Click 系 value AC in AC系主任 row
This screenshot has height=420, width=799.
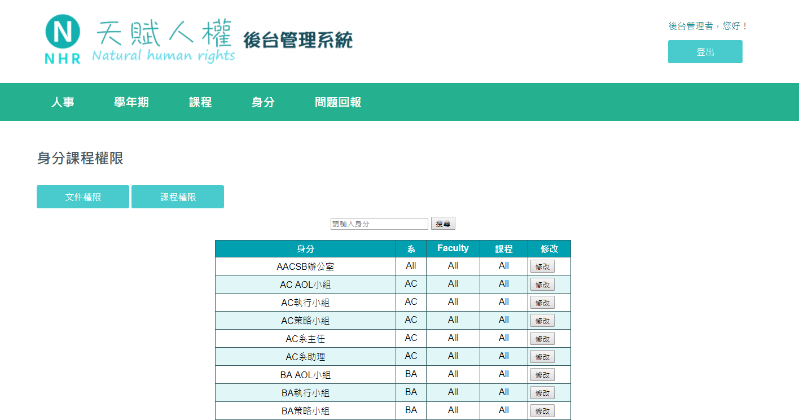(411, 338)
